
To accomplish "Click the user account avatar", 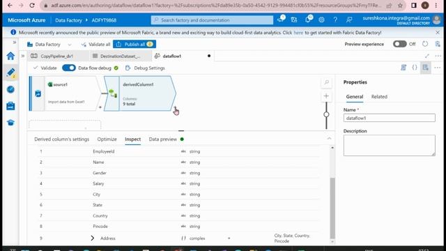I will pyautogui.click(x=436, y=20).
